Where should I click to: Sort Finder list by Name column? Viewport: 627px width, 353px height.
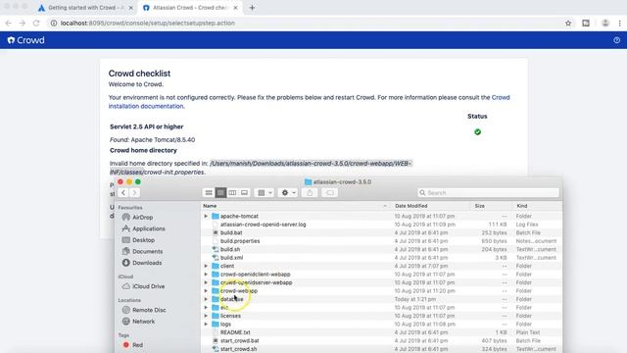coord(296,206)
